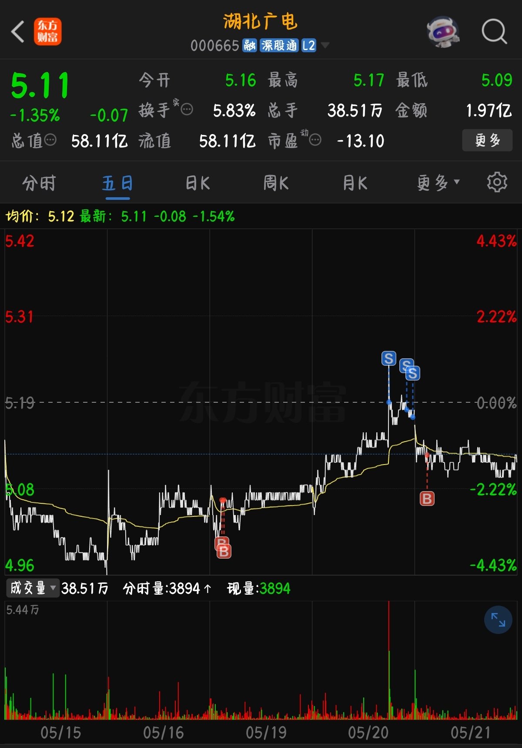The width and height of the screenshot is (522, 748).
Task: Tap the fullscreen expand chart icon
Action: pyautogui.click(x=498, y=620)
